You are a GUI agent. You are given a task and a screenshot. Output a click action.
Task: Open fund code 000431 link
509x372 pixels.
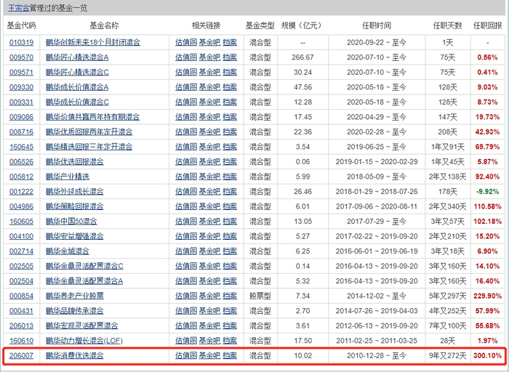tap(21, 311)
